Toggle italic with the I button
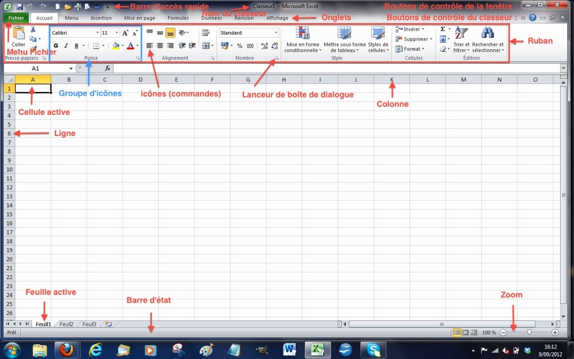 pos(66,46)
